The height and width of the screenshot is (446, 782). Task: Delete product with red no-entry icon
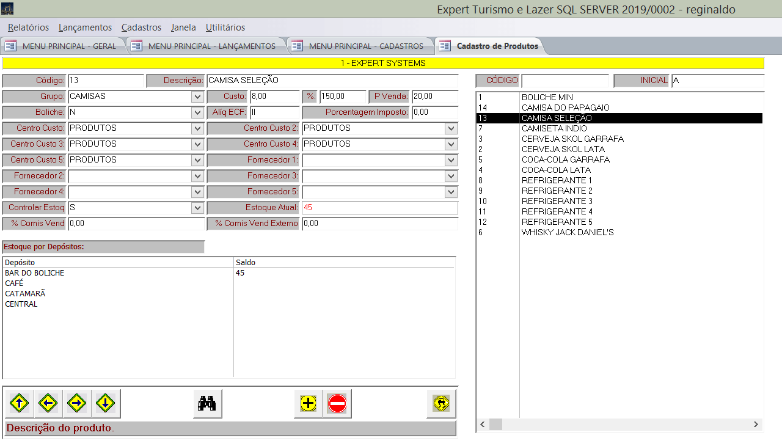pos(337,403)
